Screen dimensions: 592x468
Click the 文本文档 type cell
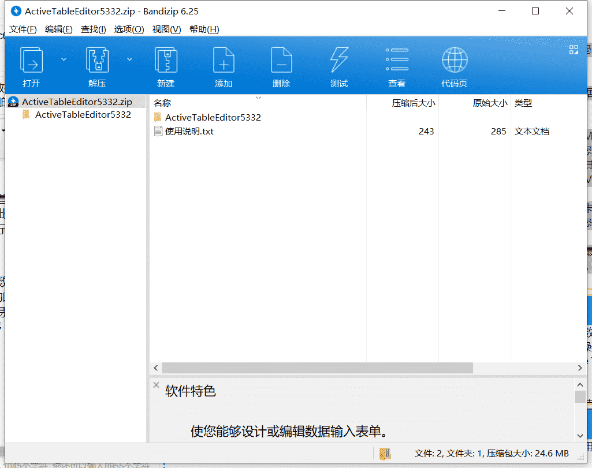coord(531,131)
